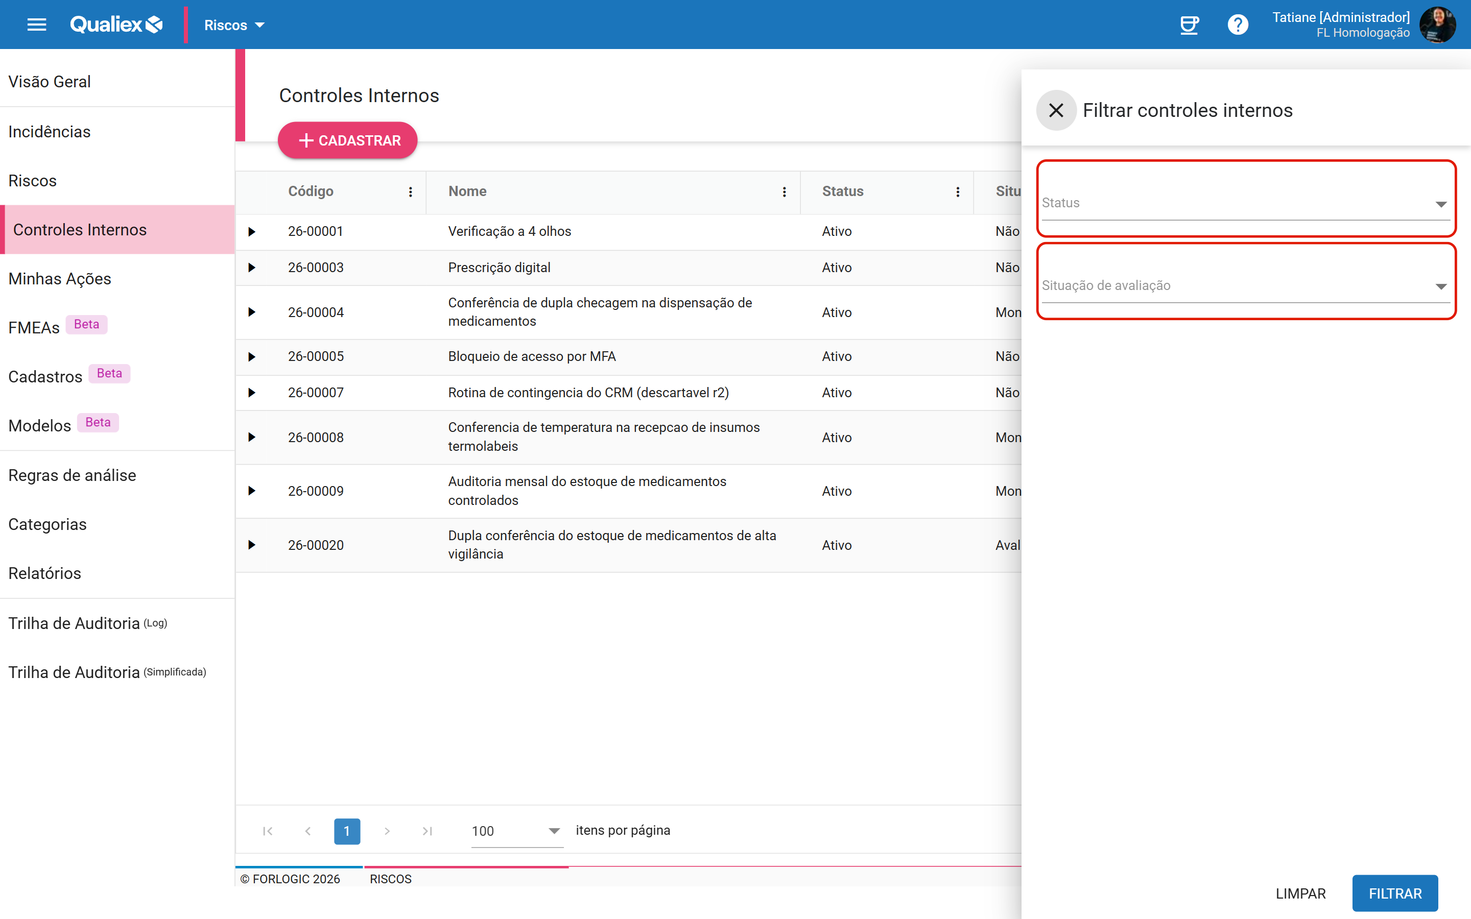This screenshot has width=1471, height=919.
Task: Open Código column options menu
Action: [x=410, y=191]
